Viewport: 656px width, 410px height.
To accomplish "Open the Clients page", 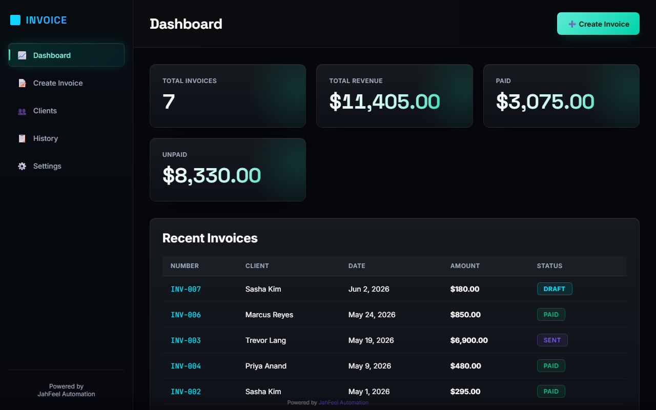I will point(66,111).
